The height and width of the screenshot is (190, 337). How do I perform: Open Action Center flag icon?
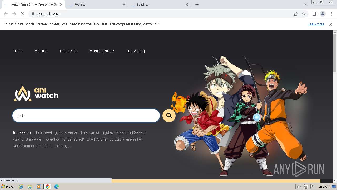pyautogui.click(x=312, y=187)
